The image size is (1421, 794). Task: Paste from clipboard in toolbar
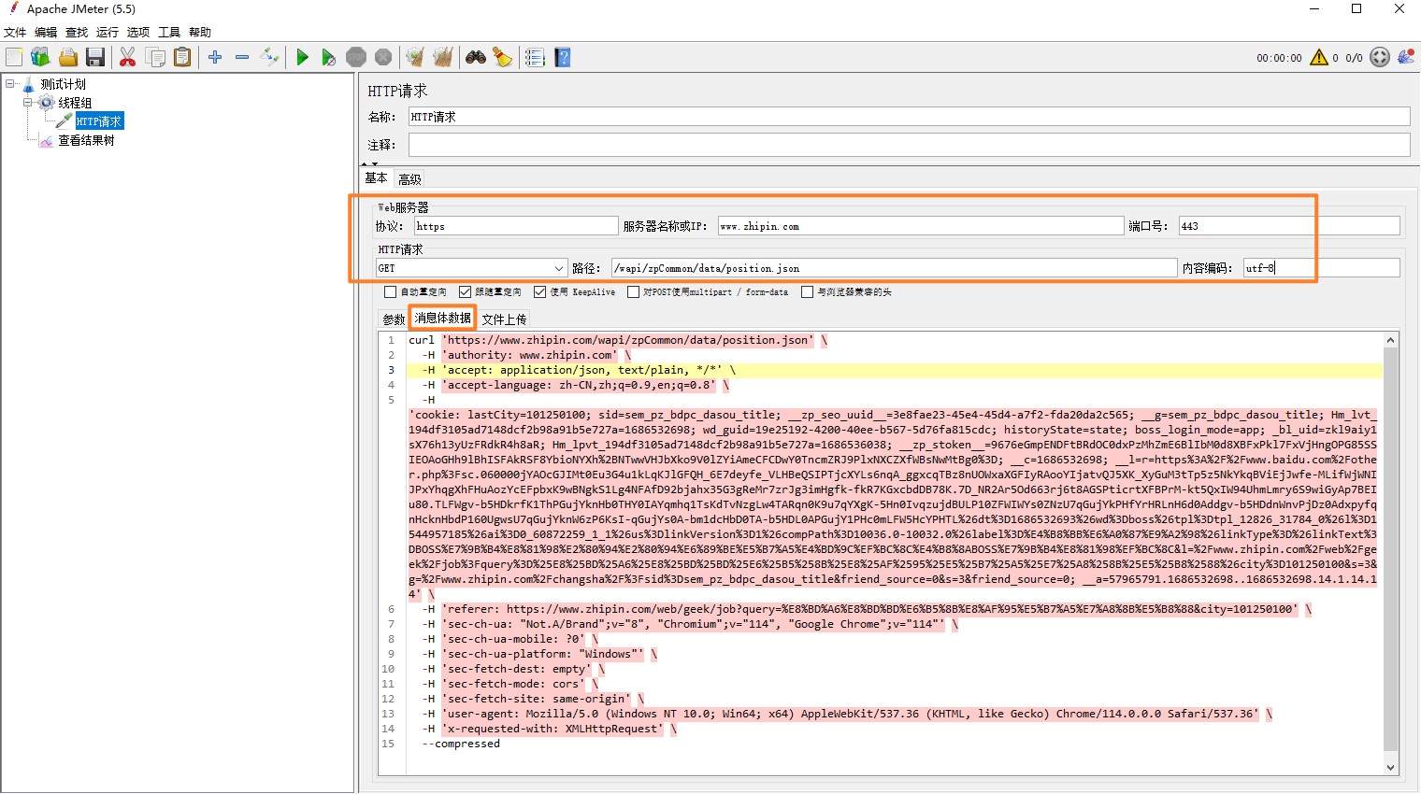point(183,57)
